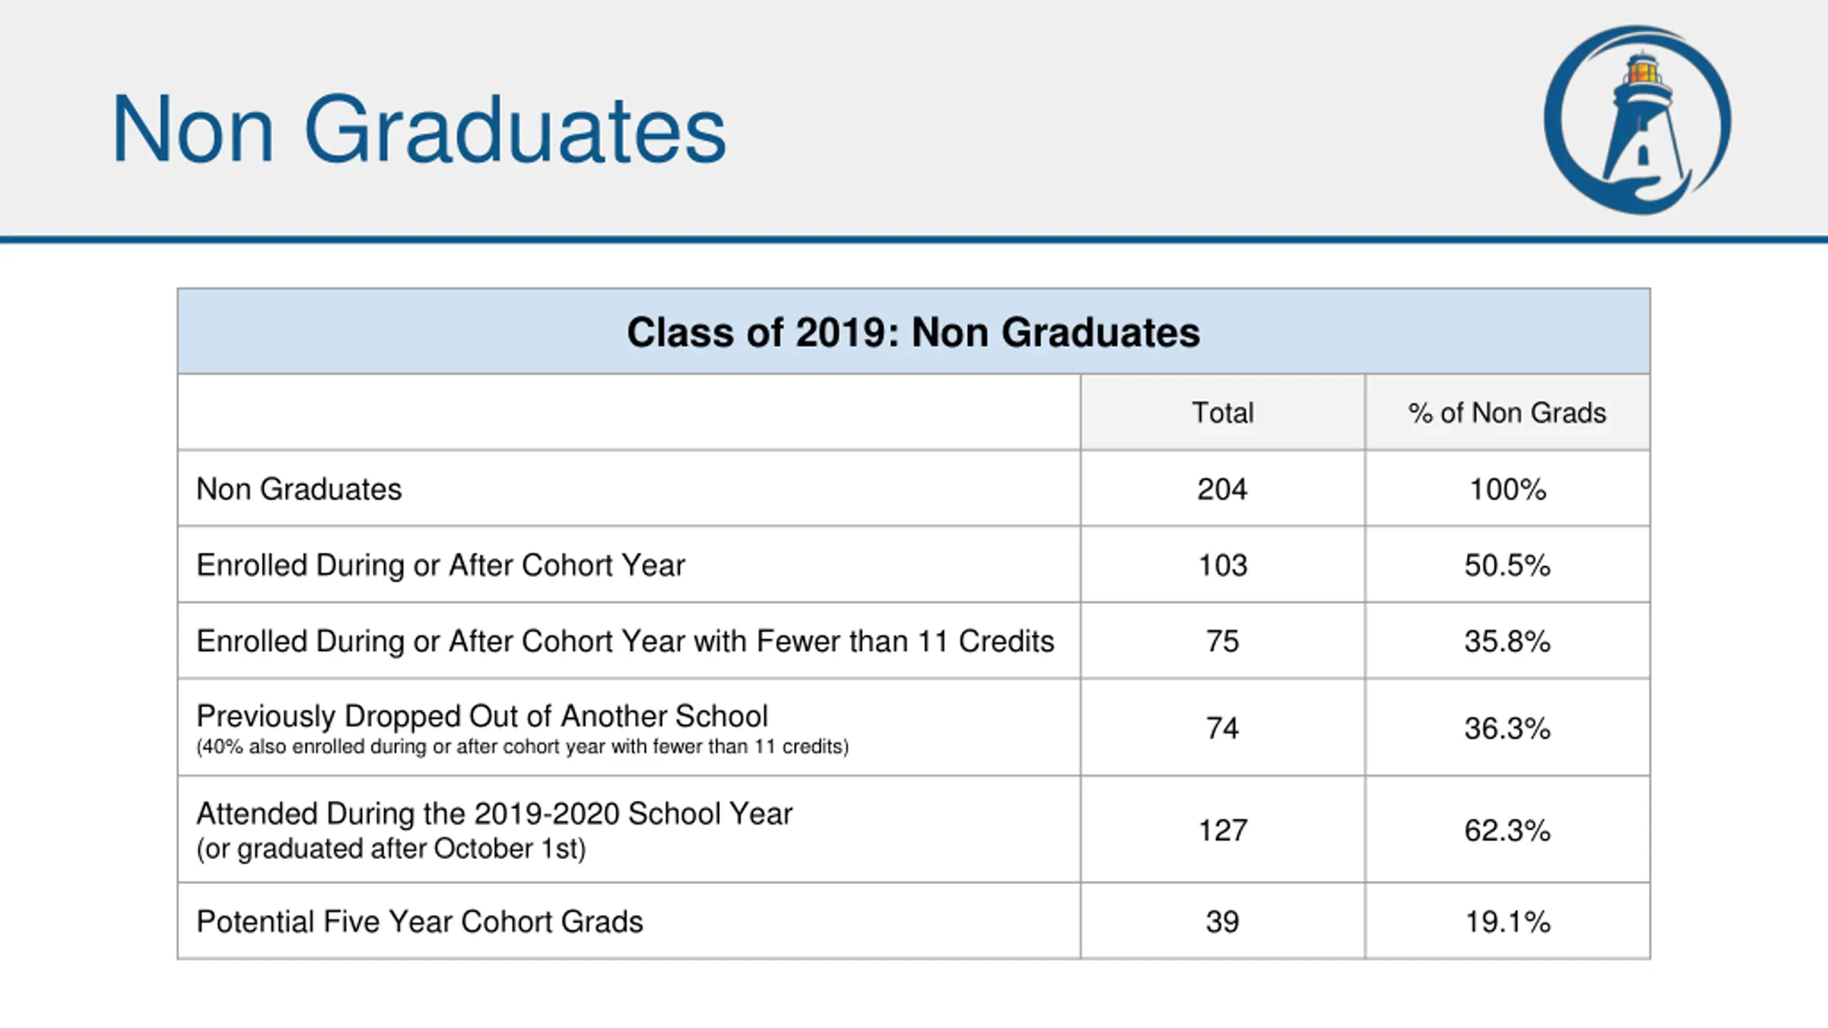Select the "Enrolled During or After Cohort Year" label
The image size is (1828, 1028).
pyautogui.click(x=441, y=565)
